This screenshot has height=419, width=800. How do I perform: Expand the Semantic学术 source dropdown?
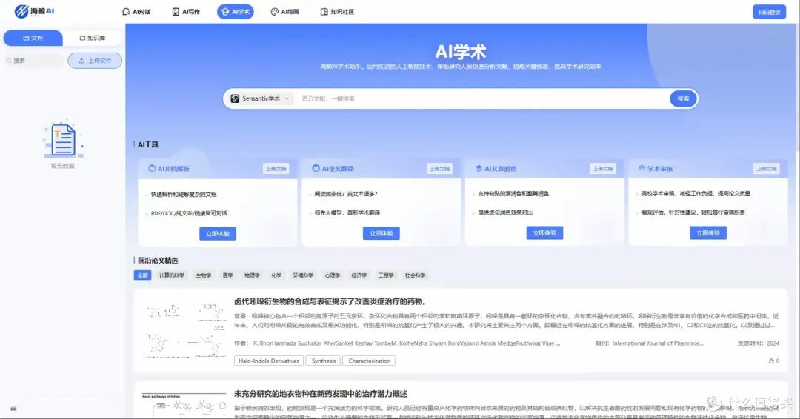coord(261,99)
